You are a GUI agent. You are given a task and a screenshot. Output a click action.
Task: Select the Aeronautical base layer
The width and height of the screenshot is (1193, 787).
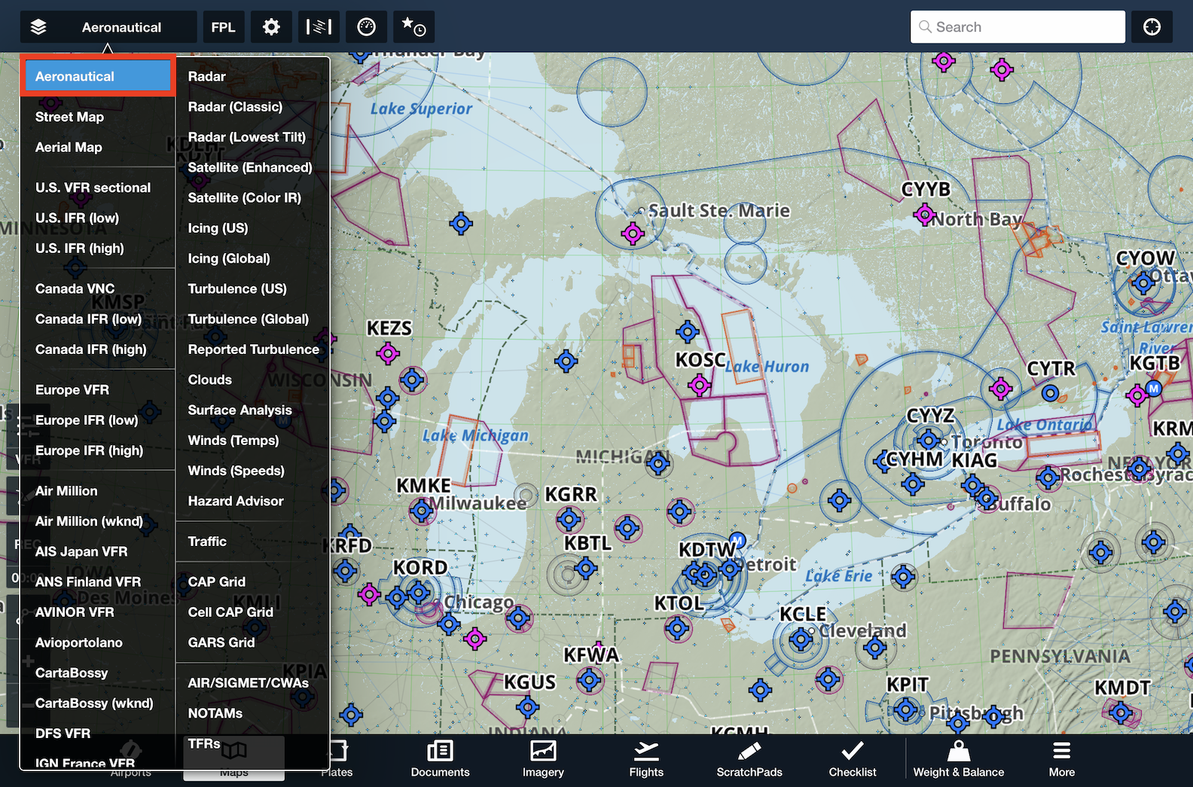98,76
